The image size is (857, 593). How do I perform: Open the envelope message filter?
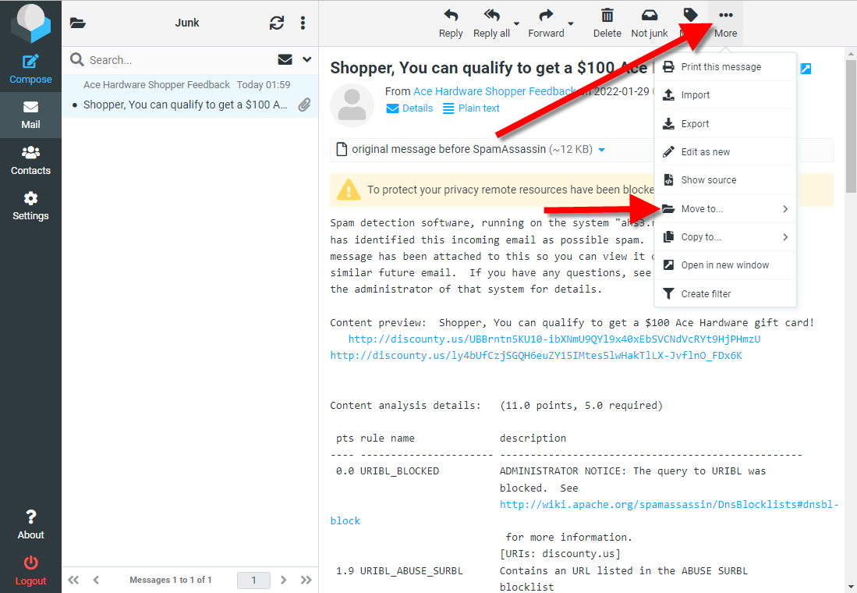(x=285, y=59)
